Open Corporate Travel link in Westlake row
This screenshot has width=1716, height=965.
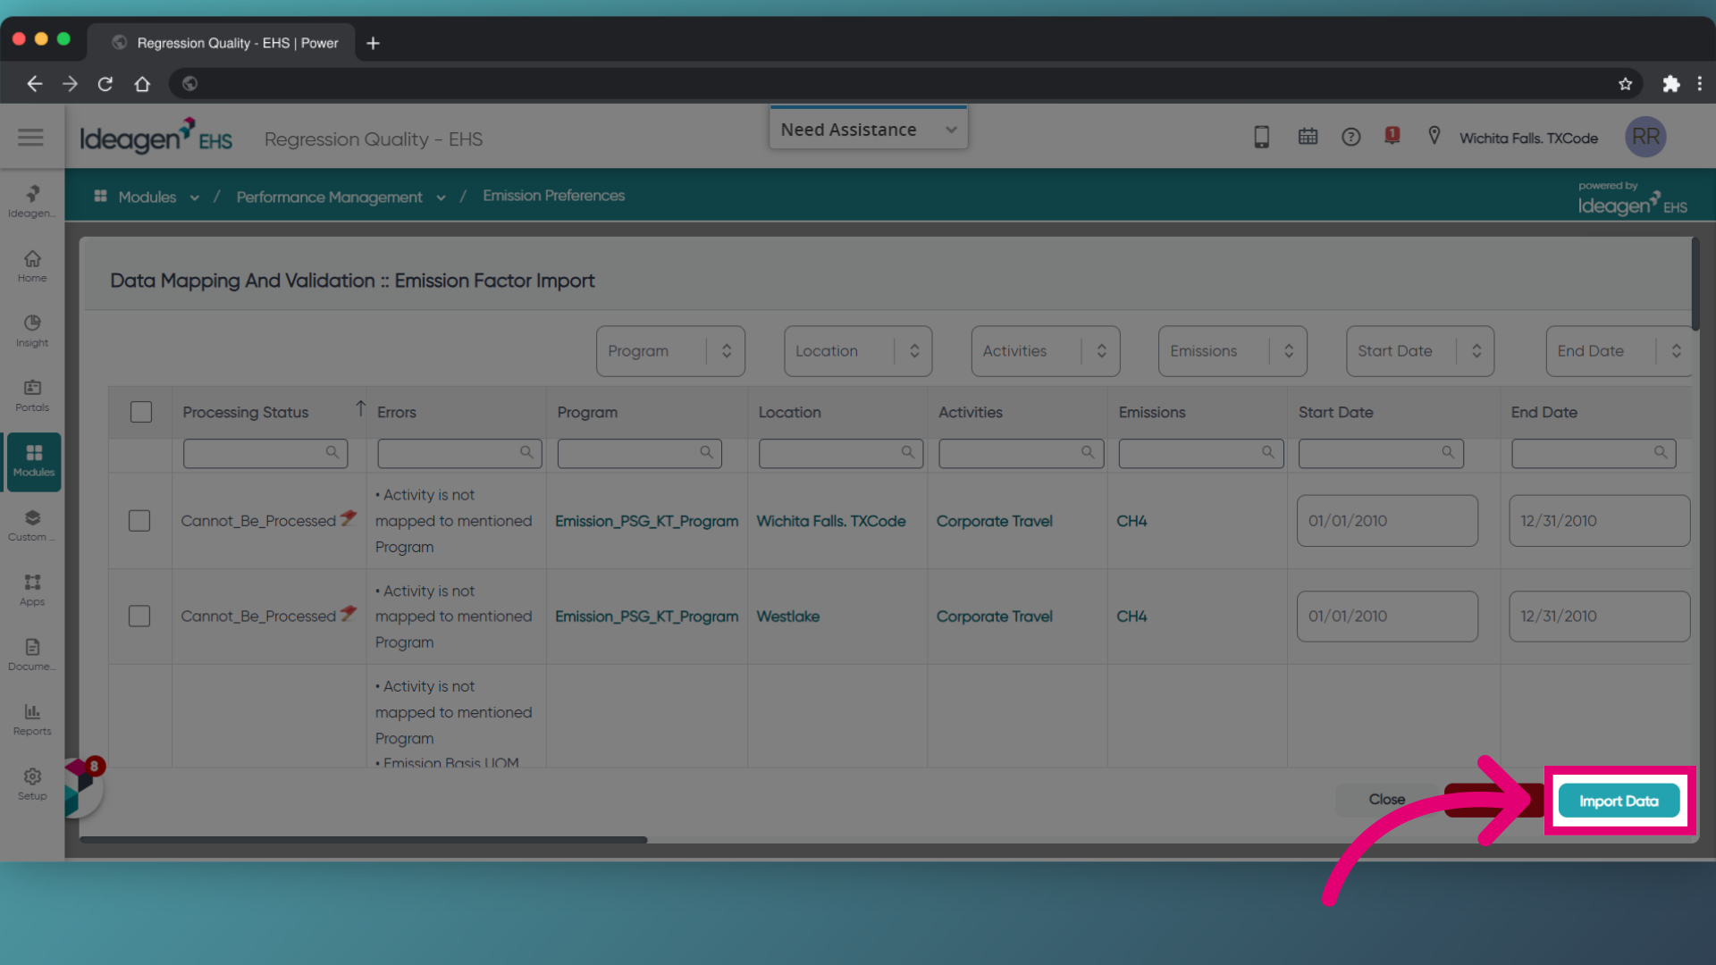pos(994,617)
